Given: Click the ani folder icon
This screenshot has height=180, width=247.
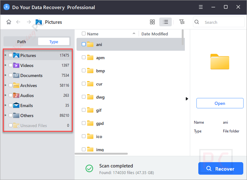Looking at the screenshot, I should (x=90, y=44).
